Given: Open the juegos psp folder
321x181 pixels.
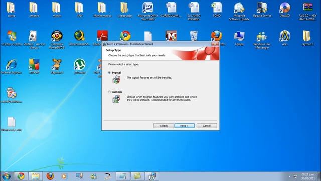Looking at the screenshot, I should (125, 9).
